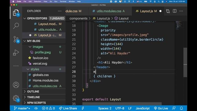197x111 pixels.
Task: Open Home.module.css file
Action: (x=44, y=80)
